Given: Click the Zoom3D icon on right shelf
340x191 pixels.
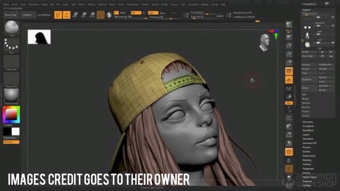Looking at the screenshot, I should pos(289,135).
